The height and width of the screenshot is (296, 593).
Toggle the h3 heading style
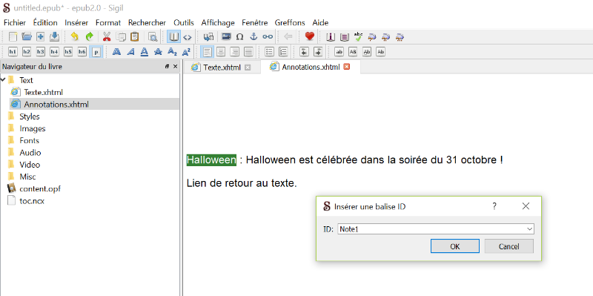(41, 51)
